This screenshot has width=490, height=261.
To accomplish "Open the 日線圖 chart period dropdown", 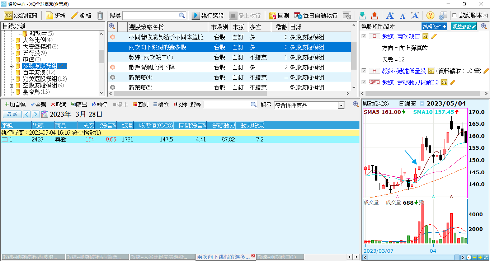I will click(422, 104).
